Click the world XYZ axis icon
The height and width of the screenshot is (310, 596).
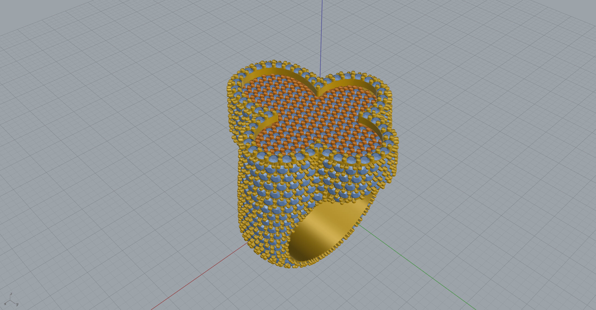click(11, 300)
